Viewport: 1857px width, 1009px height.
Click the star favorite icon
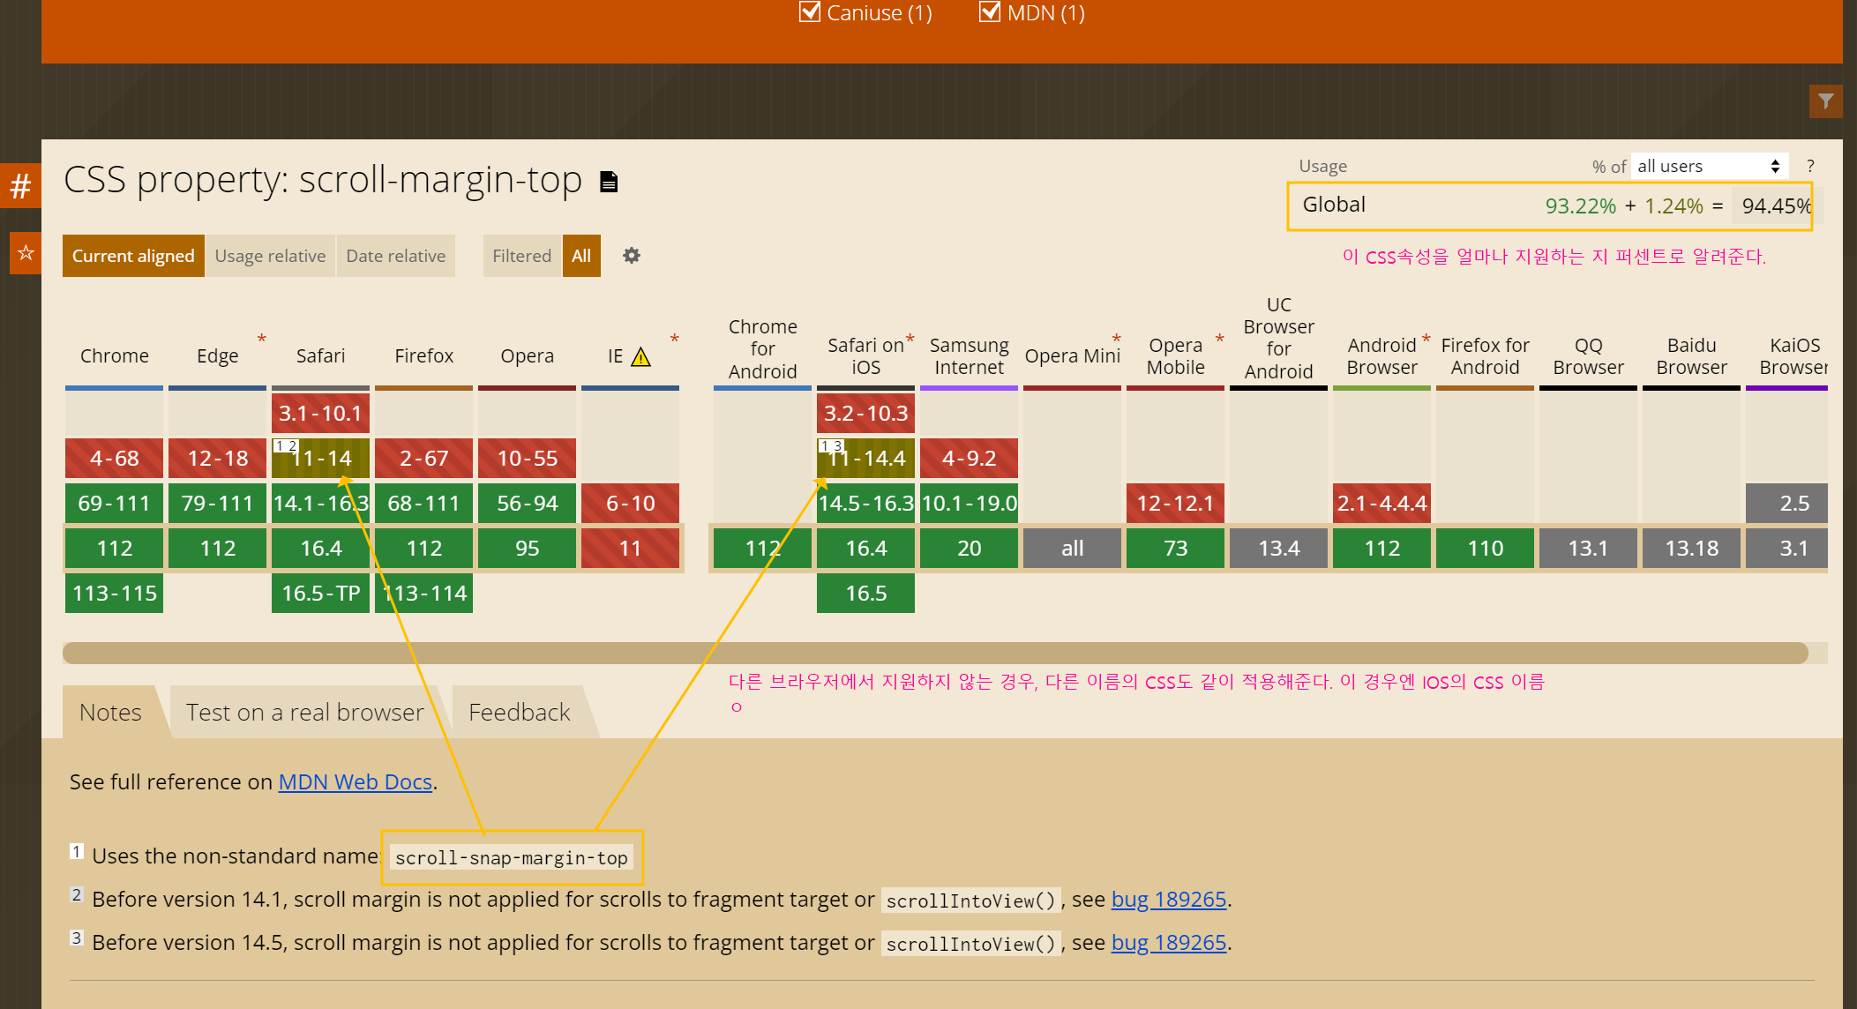coord(26,253)
